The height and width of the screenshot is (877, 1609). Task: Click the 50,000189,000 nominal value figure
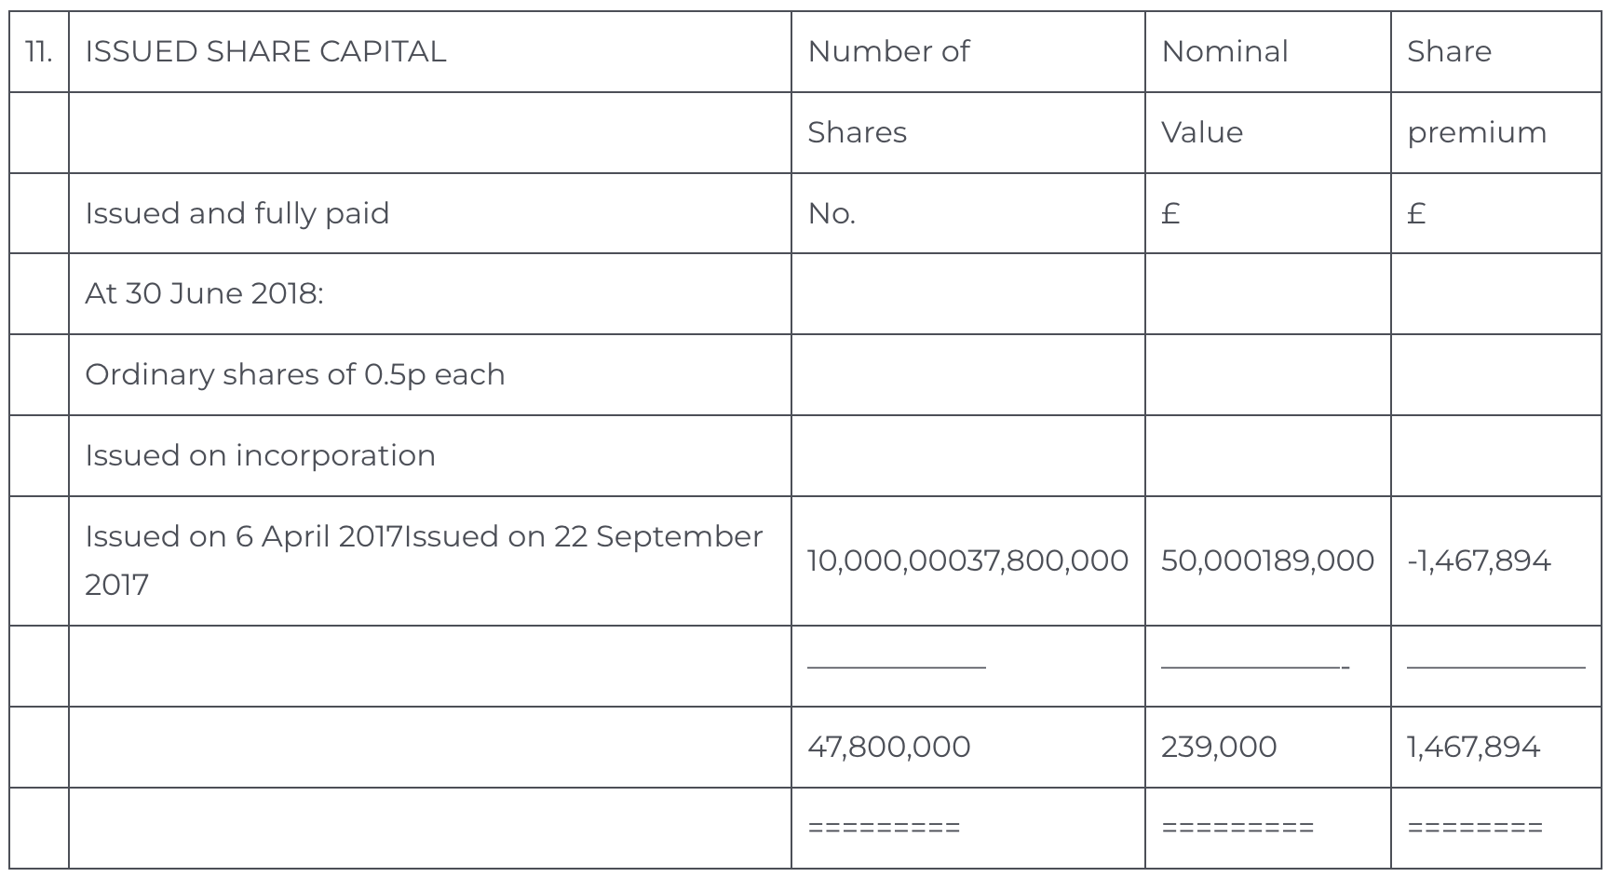1267,561
